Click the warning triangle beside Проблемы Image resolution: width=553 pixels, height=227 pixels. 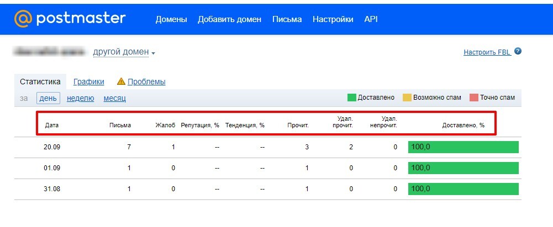pos(121,82)
